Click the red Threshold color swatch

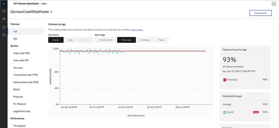(225, 80)
